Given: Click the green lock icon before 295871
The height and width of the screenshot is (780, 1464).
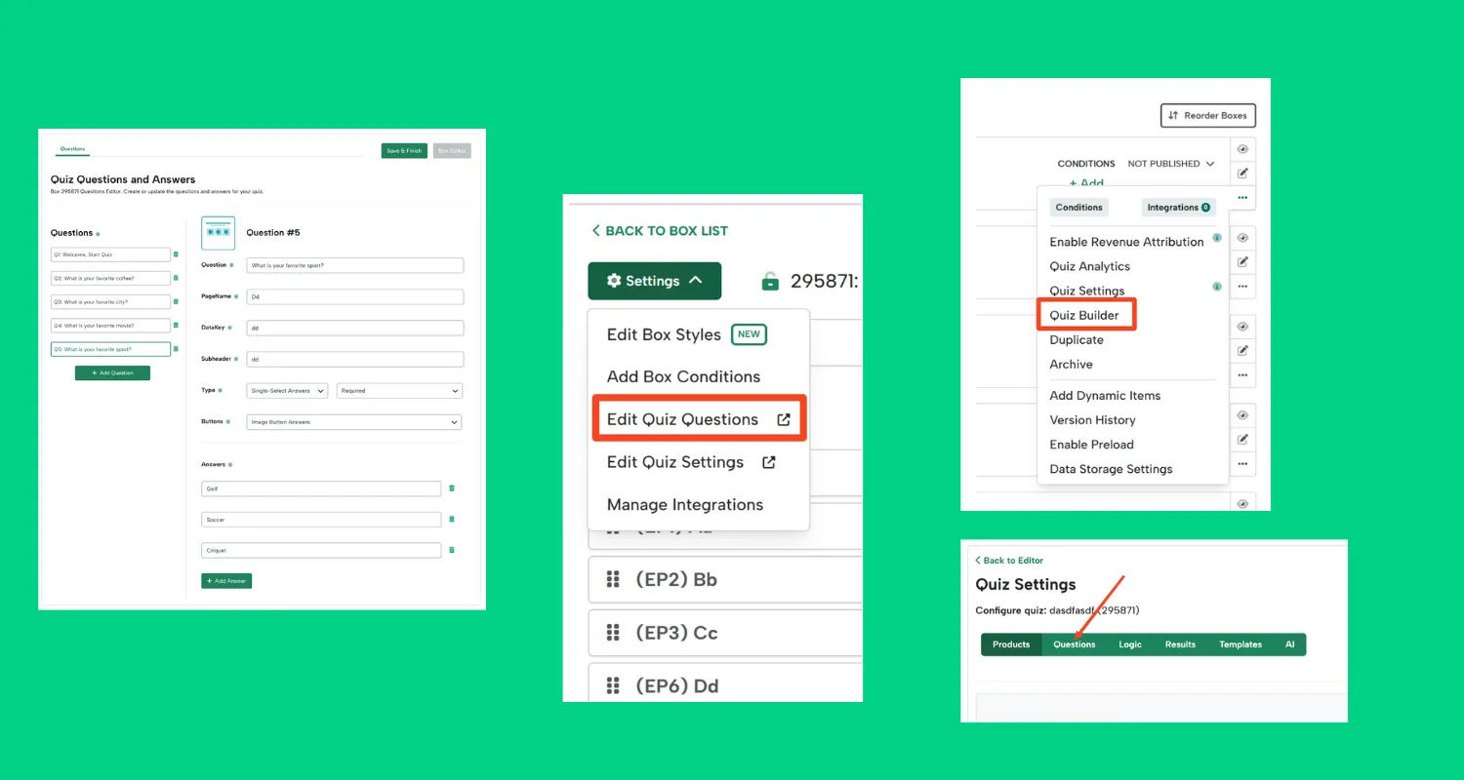Looking at the screenshot, I should [x=770, y=281].
